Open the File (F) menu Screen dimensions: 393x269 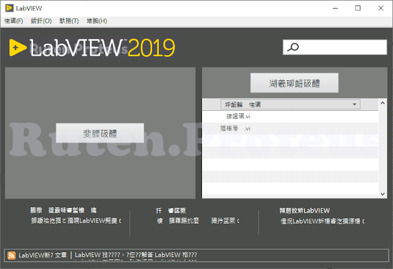point(14,21)
